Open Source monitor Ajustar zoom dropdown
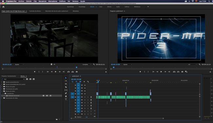 [19, 64]
